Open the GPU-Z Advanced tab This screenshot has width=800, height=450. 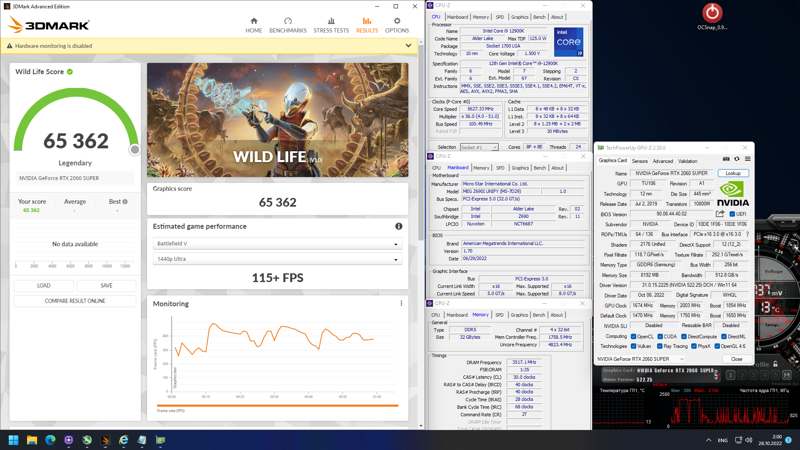coord(662,161)
